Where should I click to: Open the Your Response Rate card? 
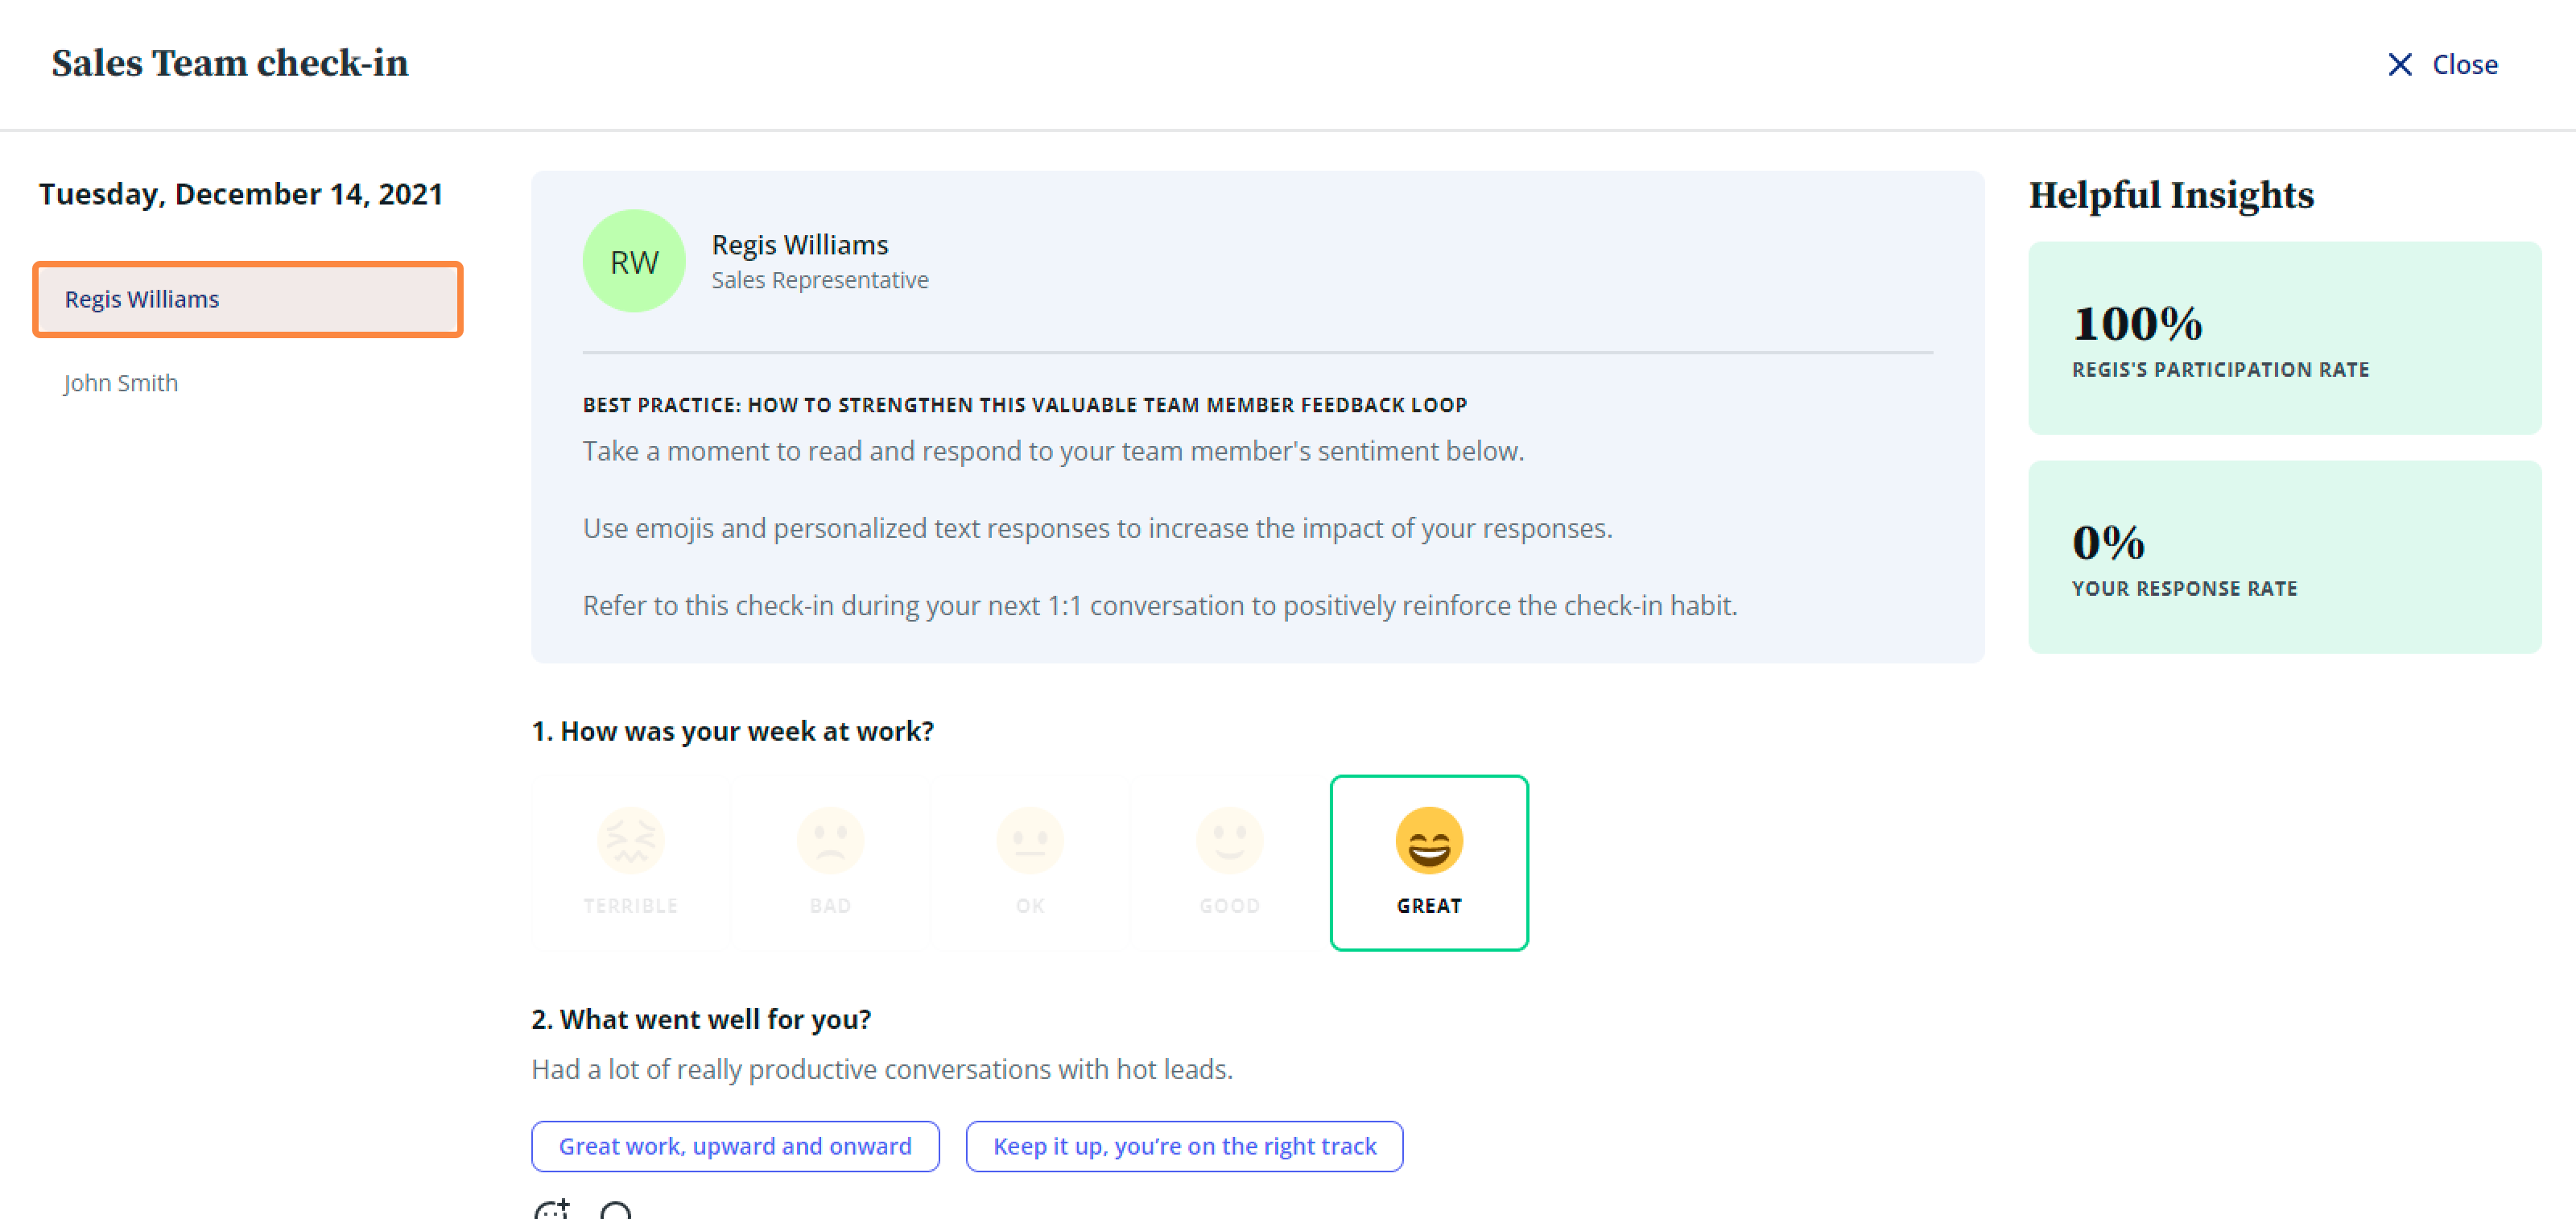pyautogui.click(x=2284, y=557)
